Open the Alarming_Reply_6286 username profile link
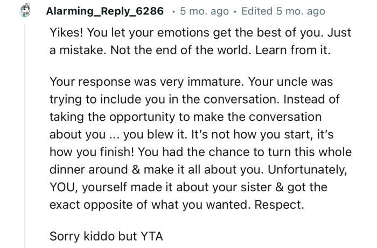Screen dimensions: 377x248 point(105,11)
